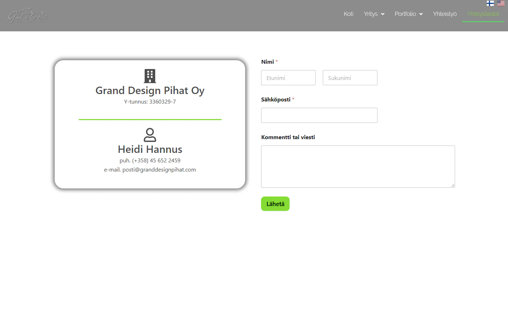Submit the form with Lähetä

pyautogui.click(x=275, y=204)
